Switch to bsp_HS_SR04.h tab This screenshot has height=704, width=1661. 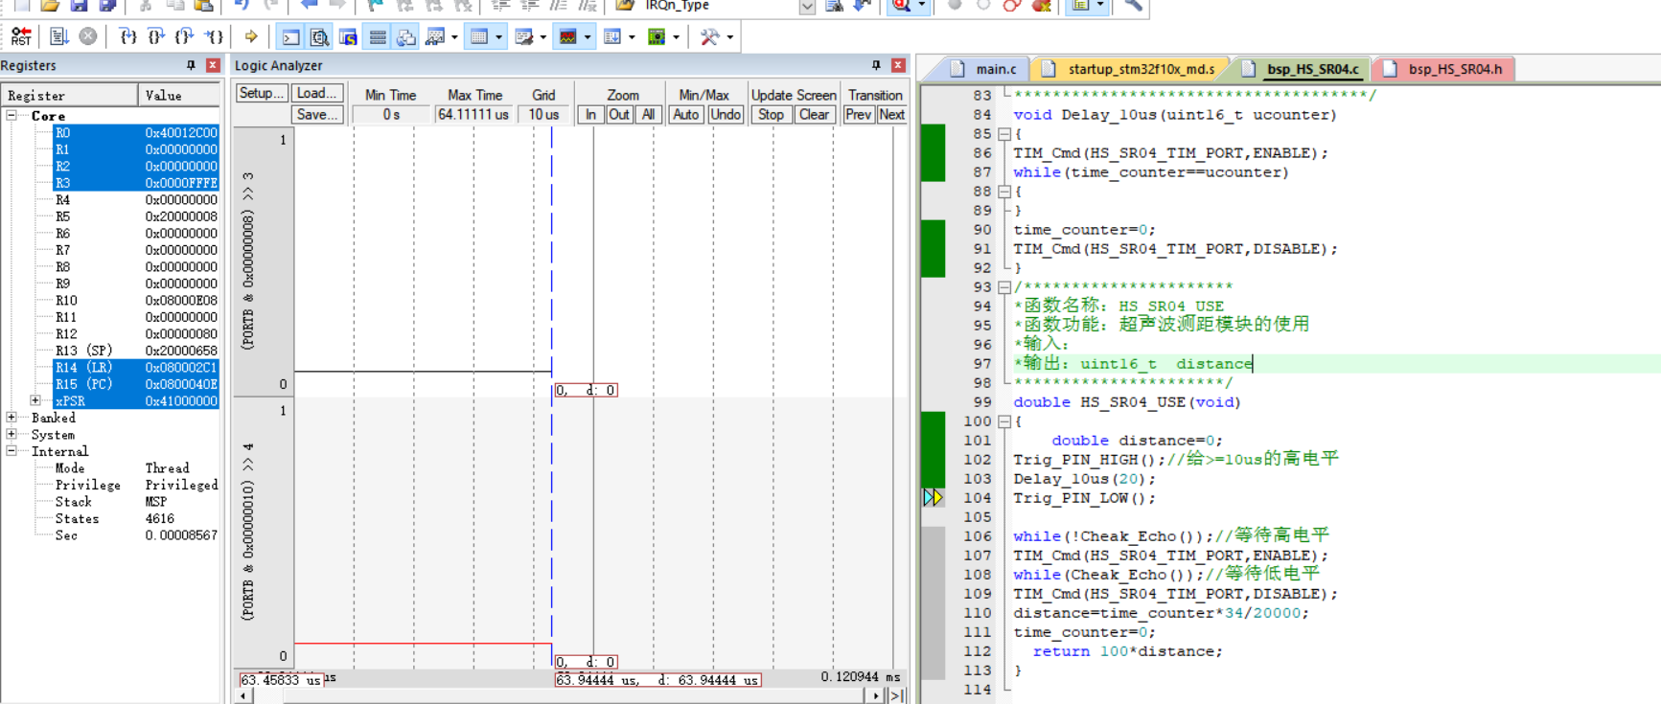(x=1443, y=69)
